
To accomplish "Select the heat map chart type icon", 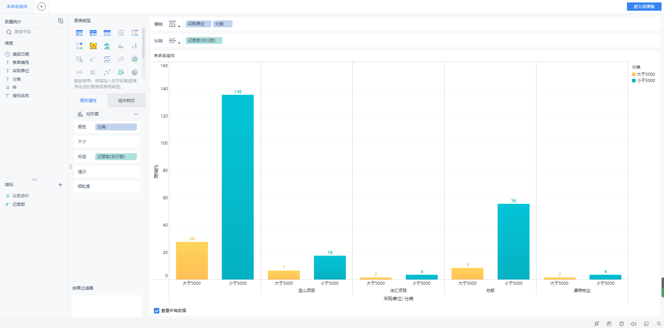I will (93, 46).
